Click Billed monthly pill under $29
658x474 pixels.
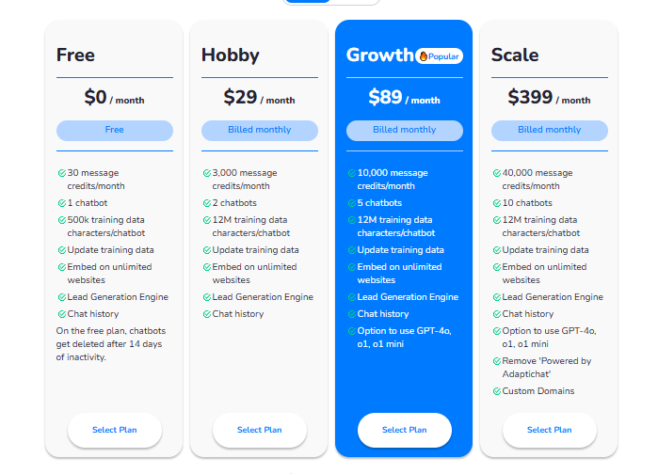coord(259,131)
